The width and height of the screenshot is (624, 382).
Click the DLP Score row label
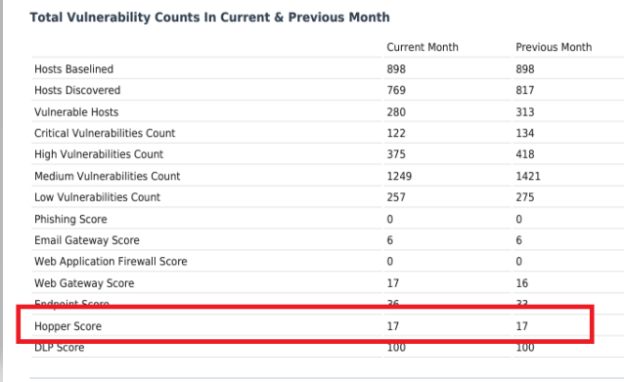click(x=60, y=348)
